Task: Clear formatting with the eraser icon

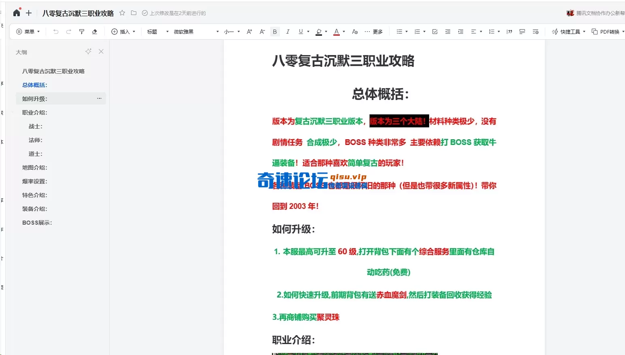Action: [x=95, y=32]
